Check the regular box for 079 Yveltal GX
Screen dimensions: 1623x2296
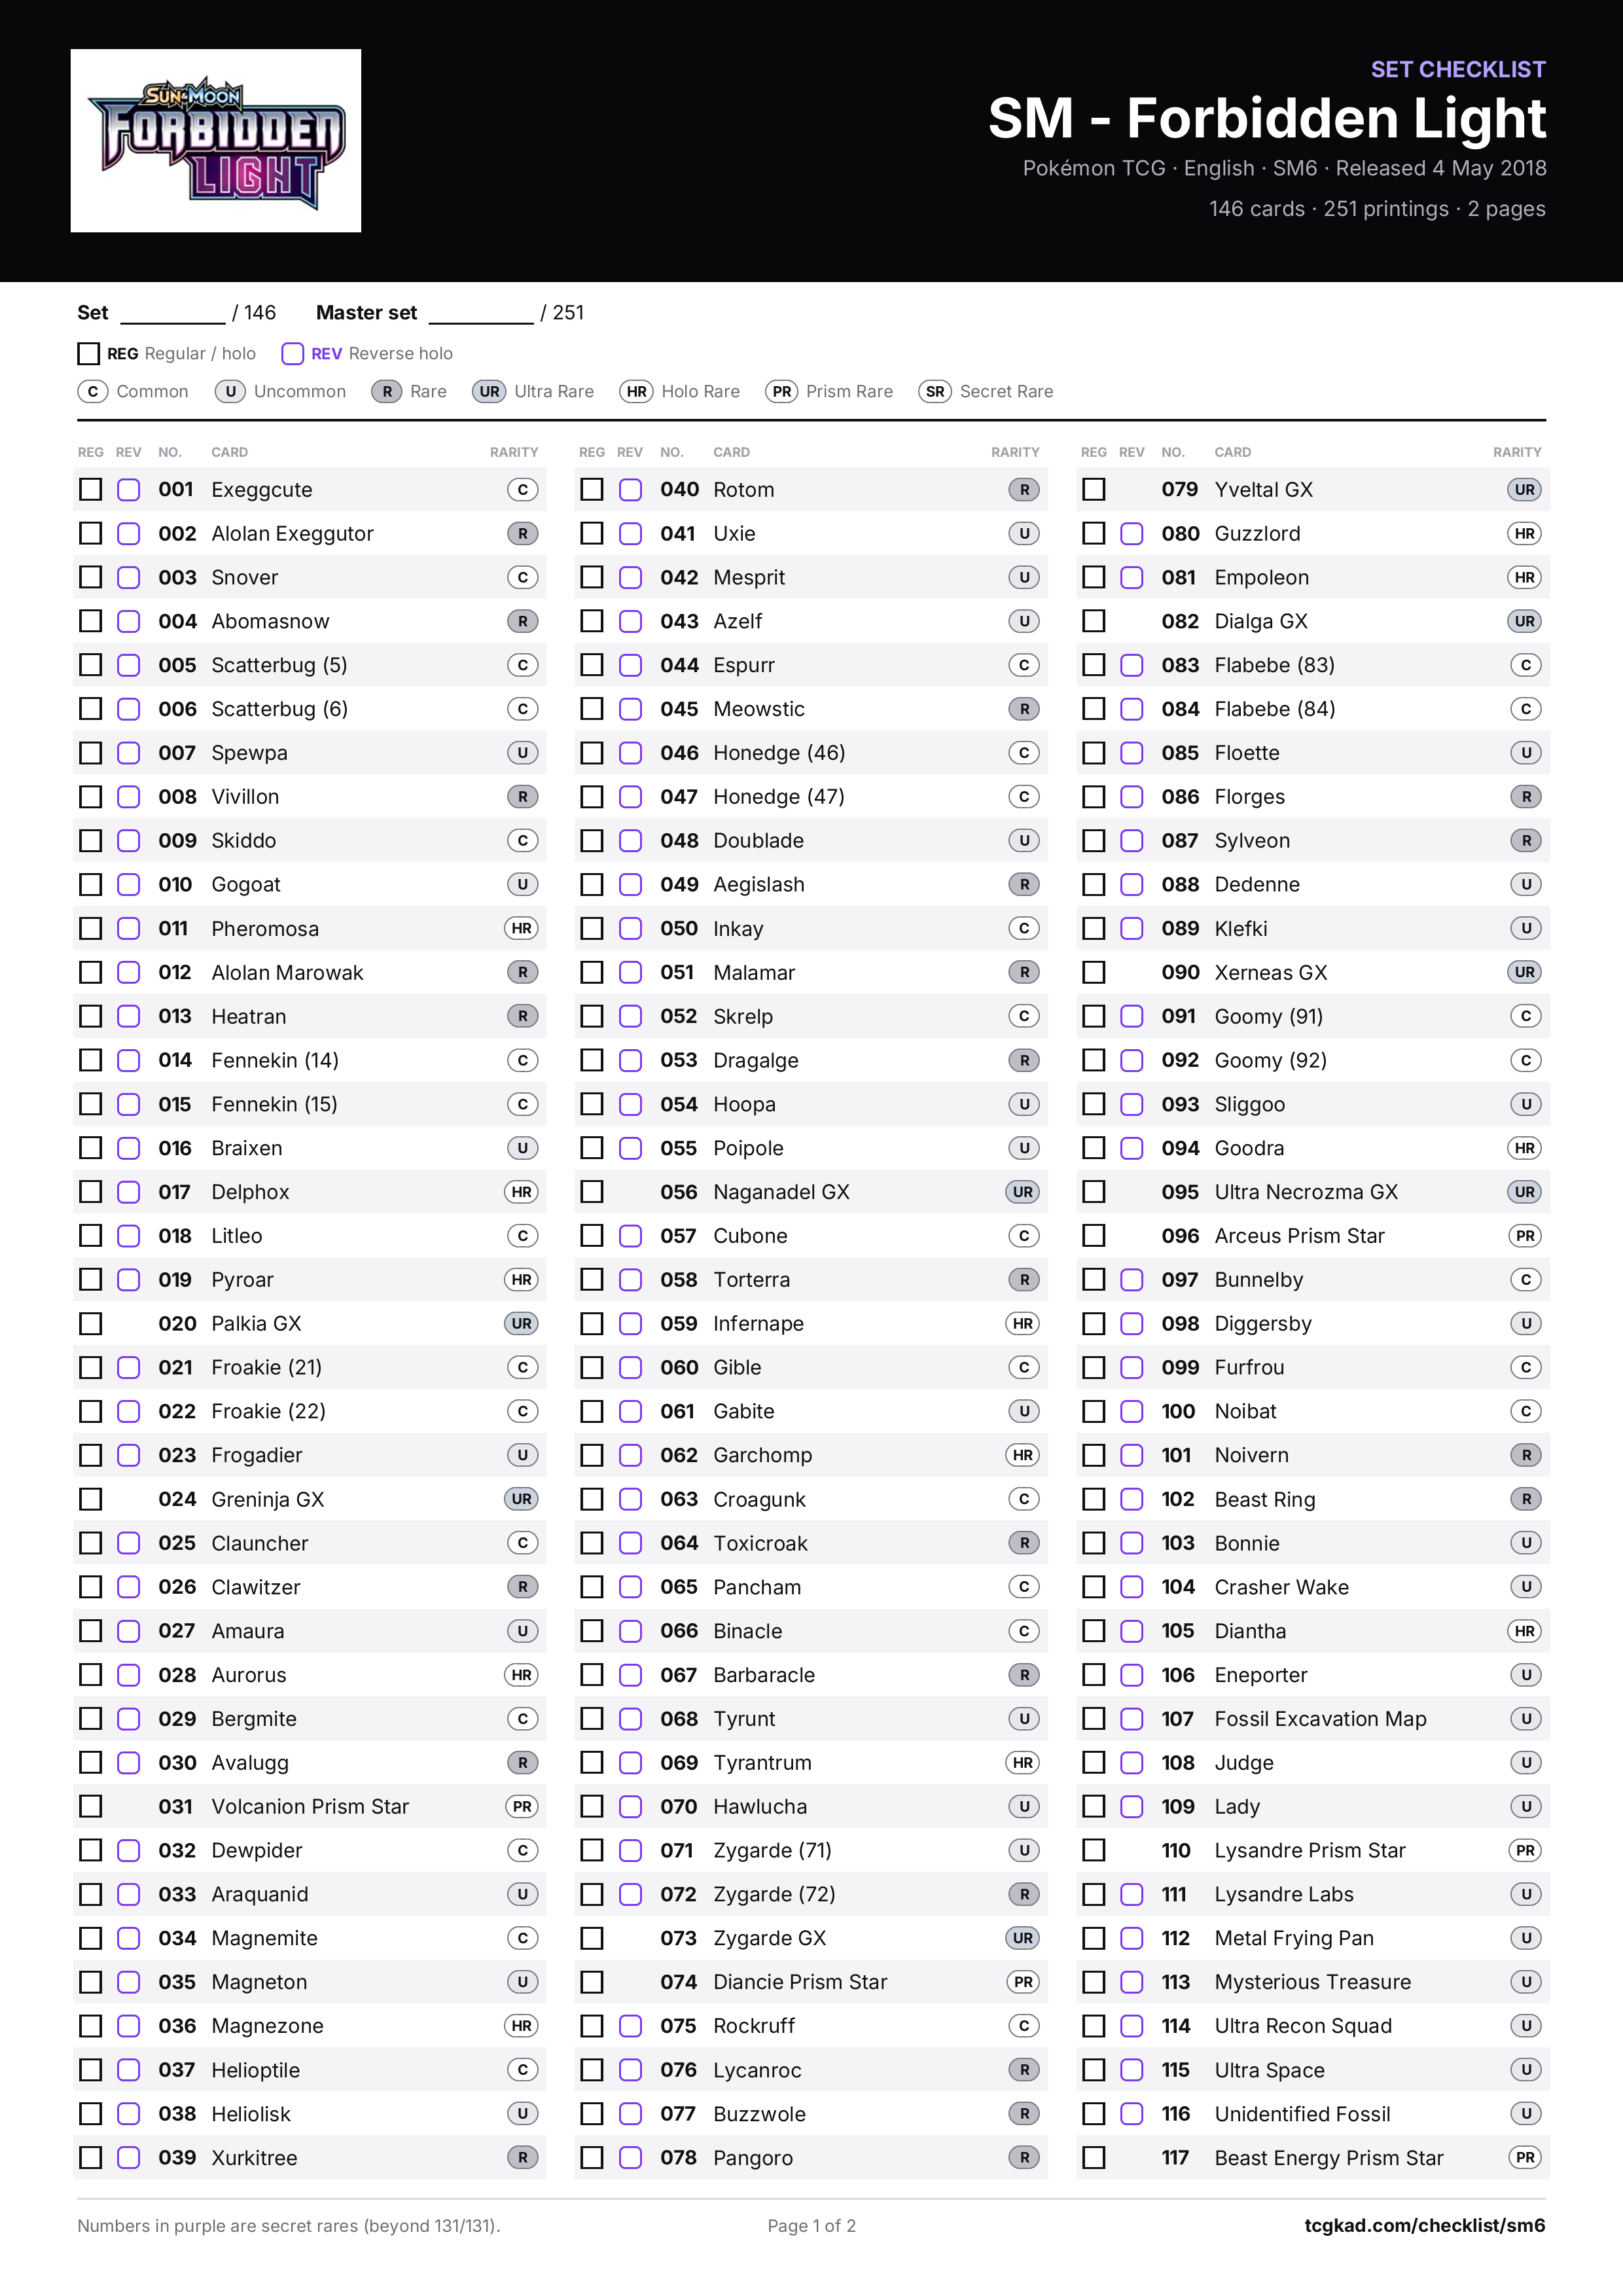[1094, 490]
